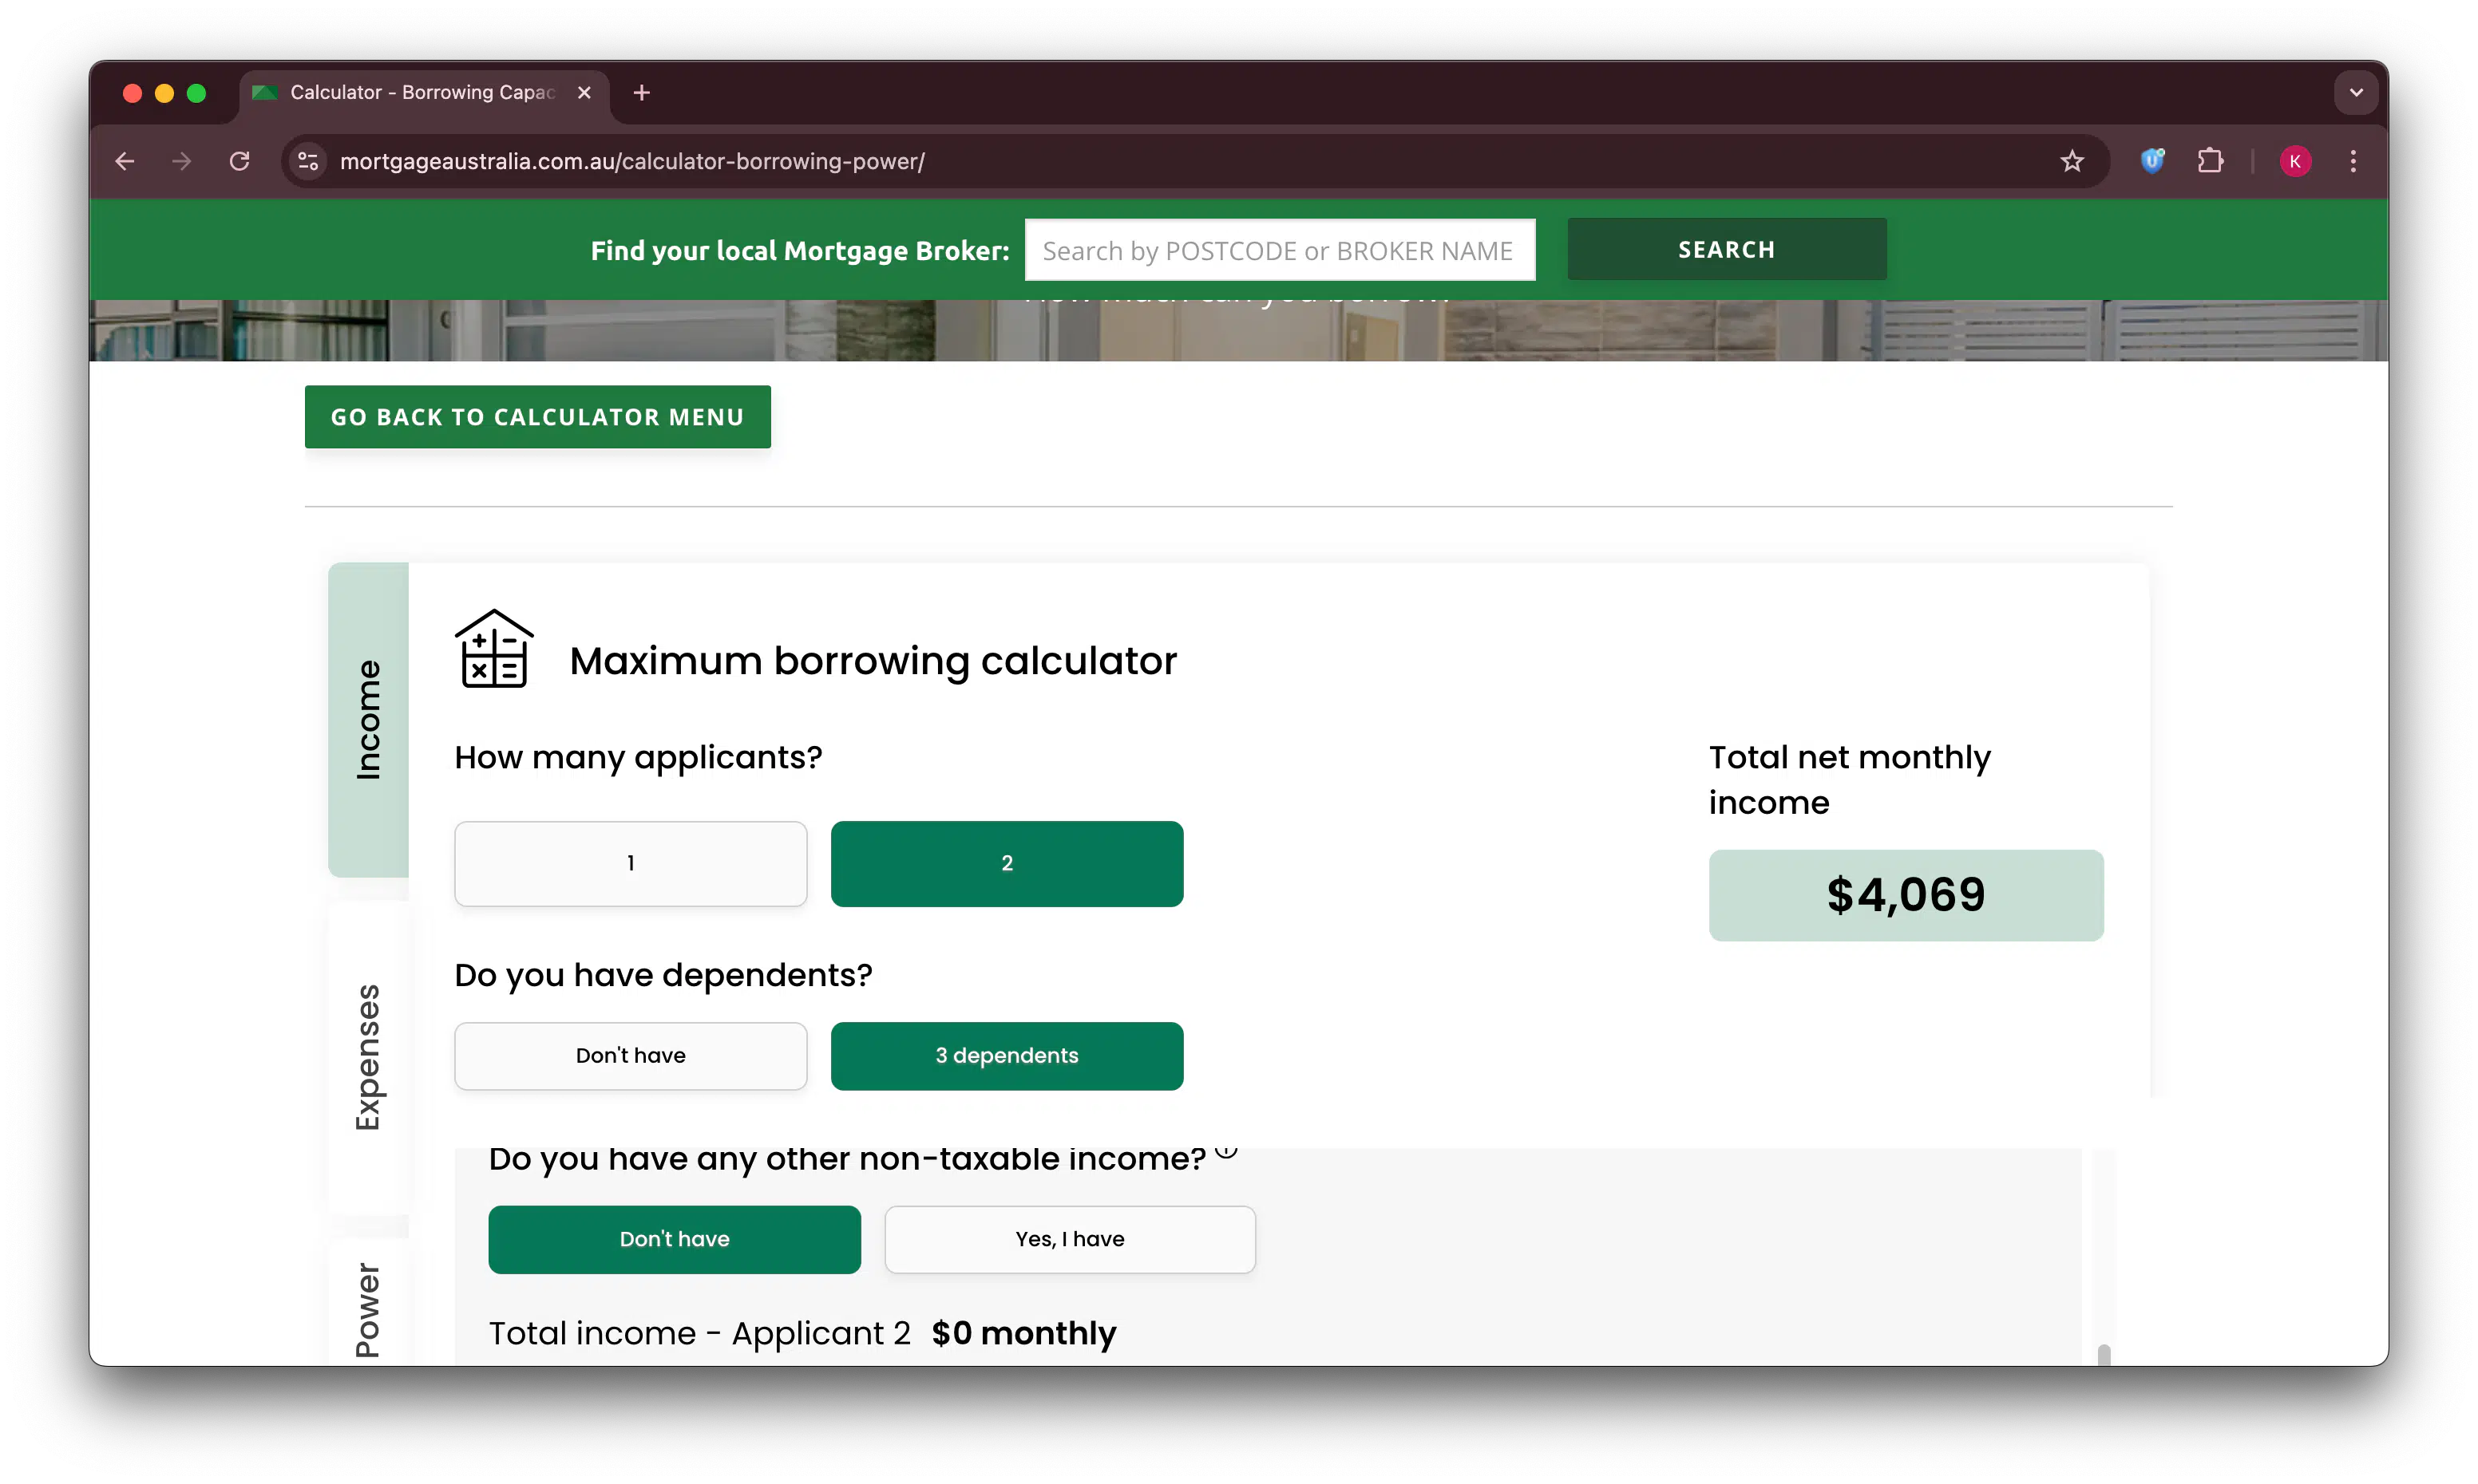Screen dimensions: 2478x1484
Task: Open the browser extensions icon
Action: click(x=2211, y=161)
